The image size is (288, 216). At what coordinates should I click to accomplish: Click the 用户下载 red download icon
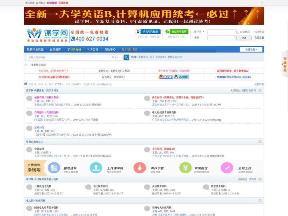coord(140,168)
